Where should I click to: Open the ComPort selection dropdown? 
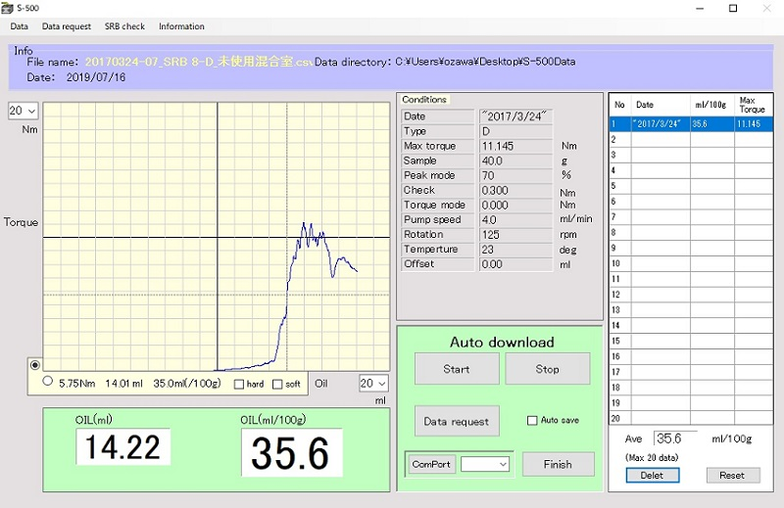pyautogui.click(x=484, y=465)
